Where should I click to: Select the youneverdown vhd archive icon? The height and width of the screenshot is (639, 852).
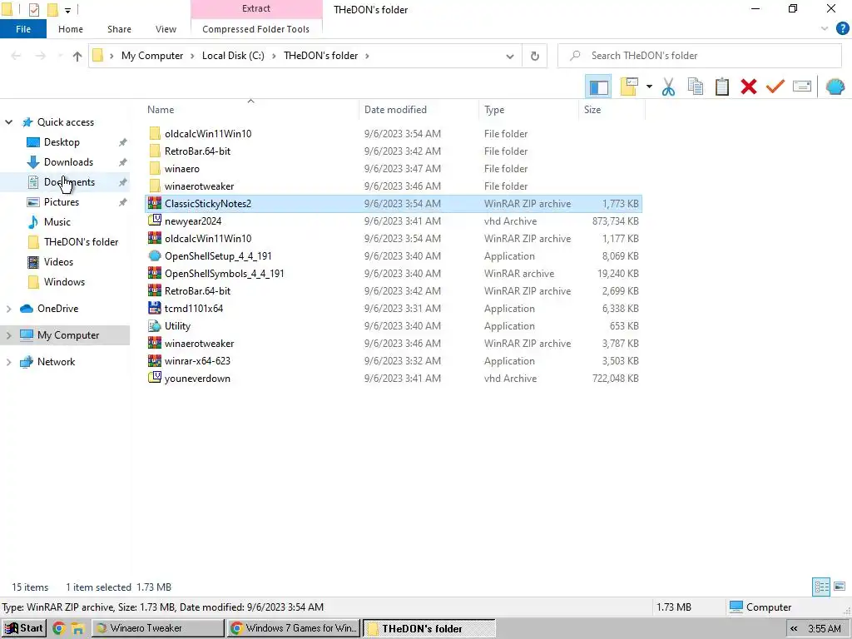point(155,378)
